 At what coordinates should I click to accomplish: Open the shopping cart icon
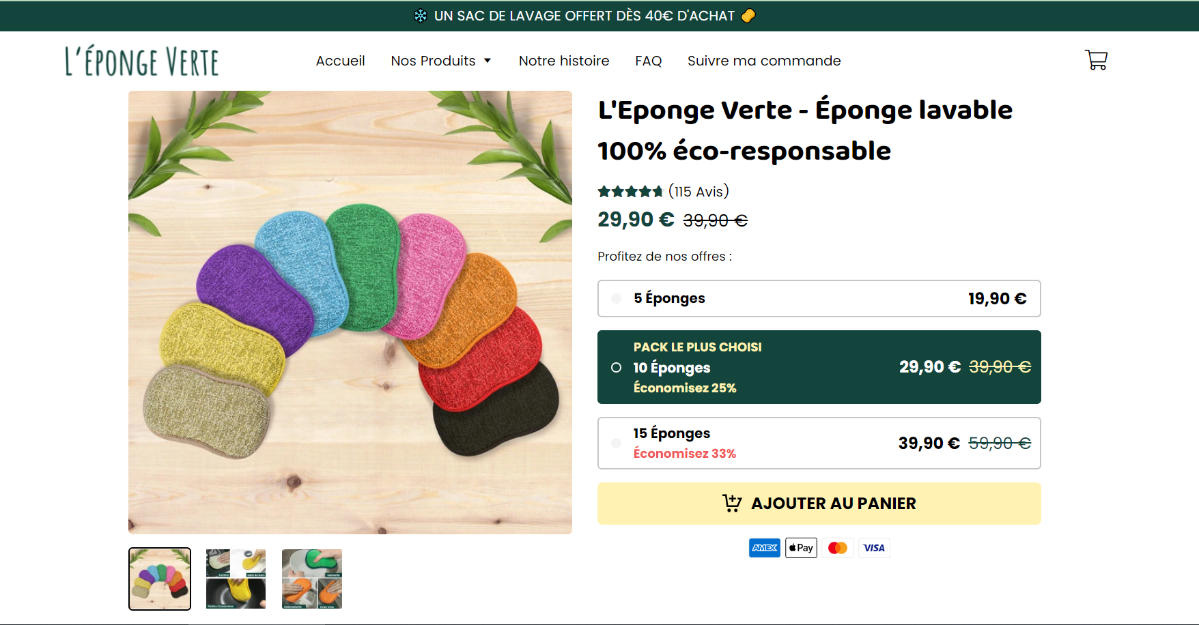(x=1096, y=60)
